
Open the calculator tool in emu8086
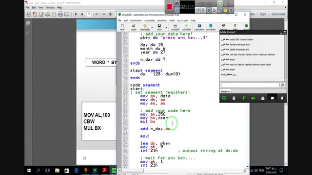point(199,27)
